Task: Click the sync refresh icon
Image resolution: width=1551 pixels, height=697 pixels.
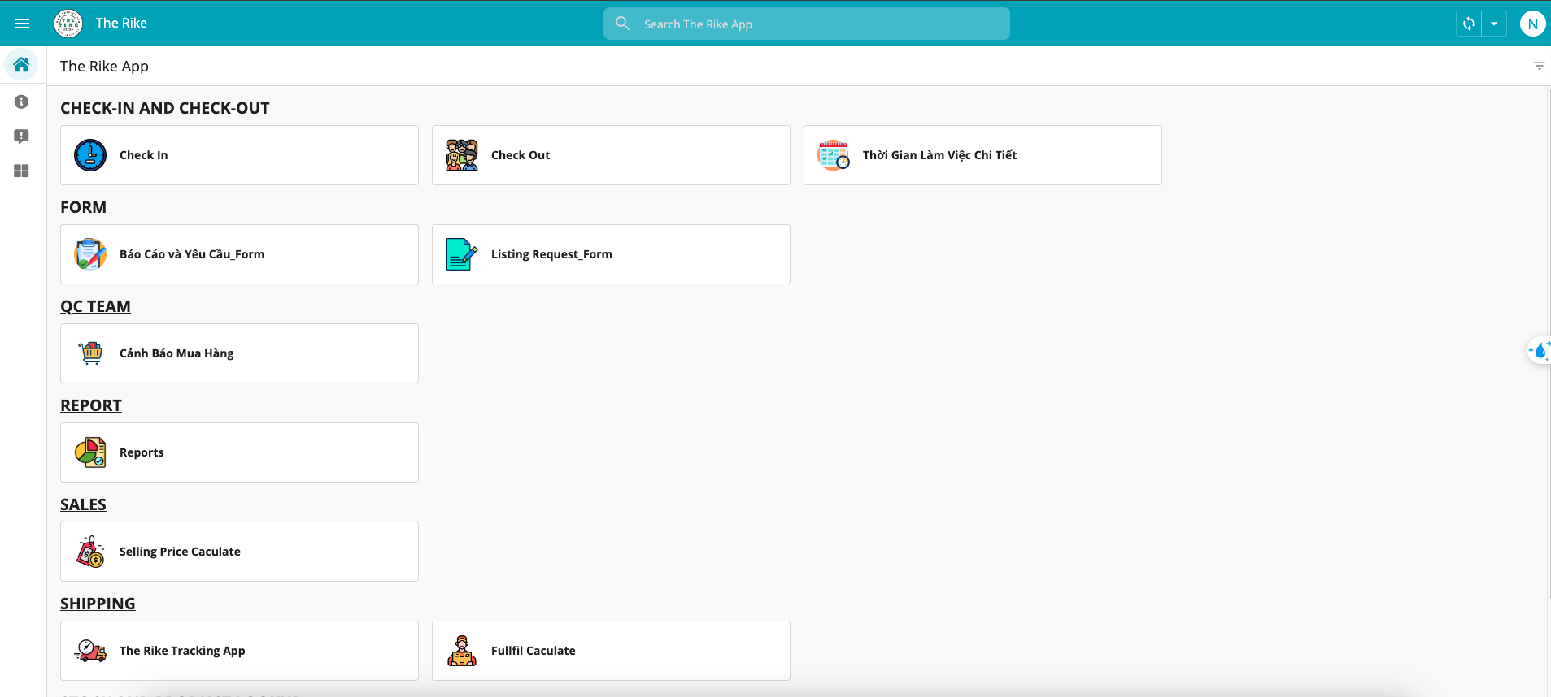Action: (1469, 24)
